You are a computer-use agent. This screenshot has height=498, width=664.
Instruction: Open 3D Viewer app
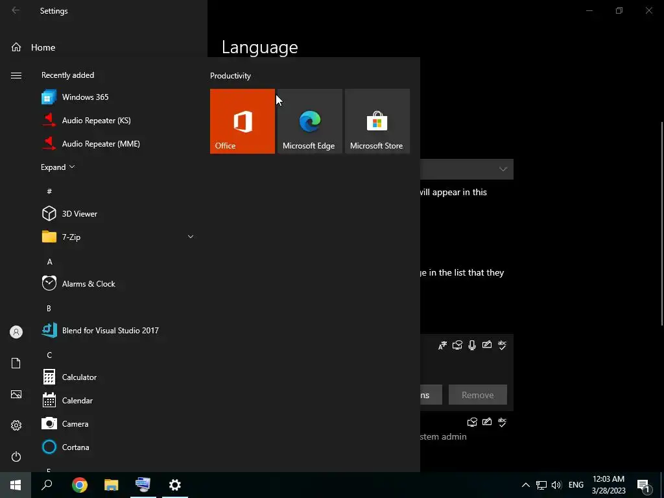pyautogui.click(x=118, y=213)
